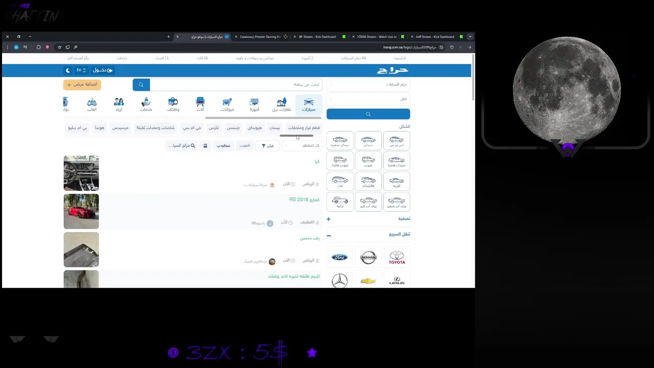Click the brand tags horizontal scrollbar
654x368 pixels.
point(296,136)
